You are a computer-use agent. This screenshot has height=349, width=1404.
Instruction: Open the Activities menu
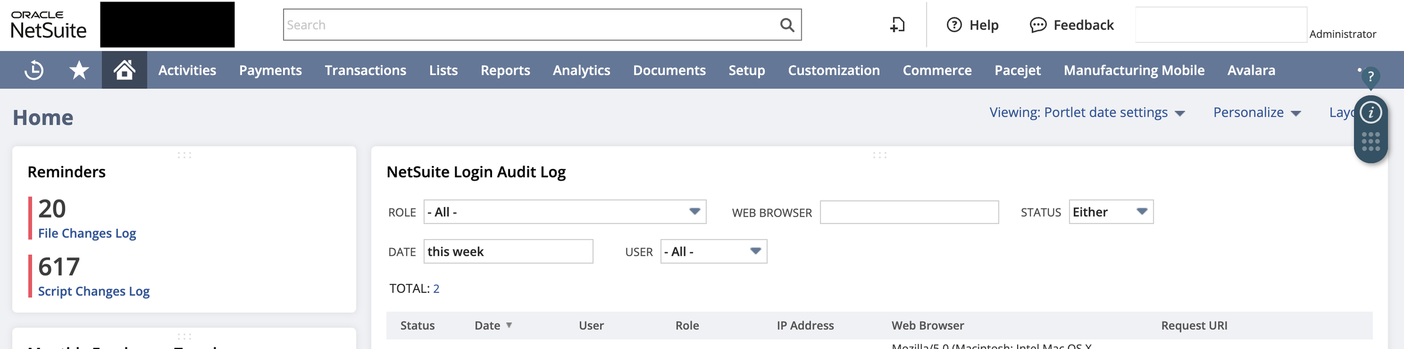pos(187,70)
